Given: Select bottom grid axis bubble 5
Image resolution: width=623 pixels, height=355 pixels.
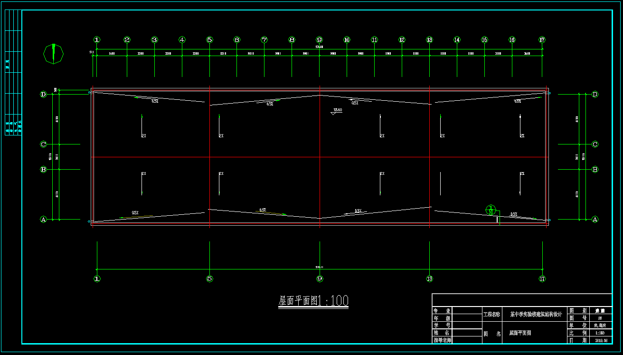Looking at the screenshot, I should (x=209, y=279).
